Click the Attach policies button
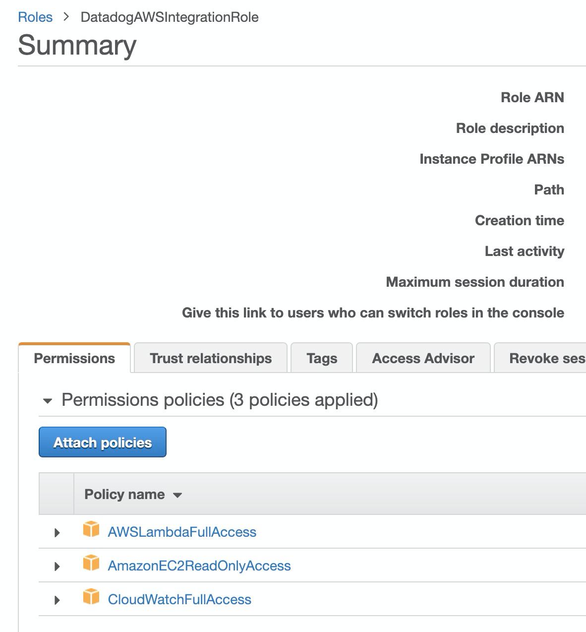Screen dimensions: 586x632 pyautogui.click(x=103, y=442)
